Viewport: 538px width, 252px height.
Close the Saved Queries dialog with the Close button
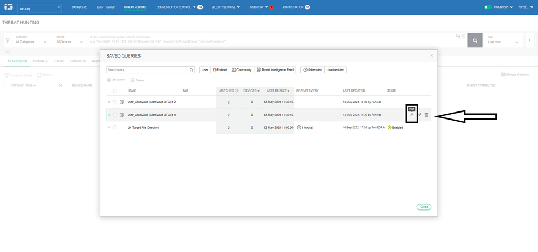click(x=424, y=207)
